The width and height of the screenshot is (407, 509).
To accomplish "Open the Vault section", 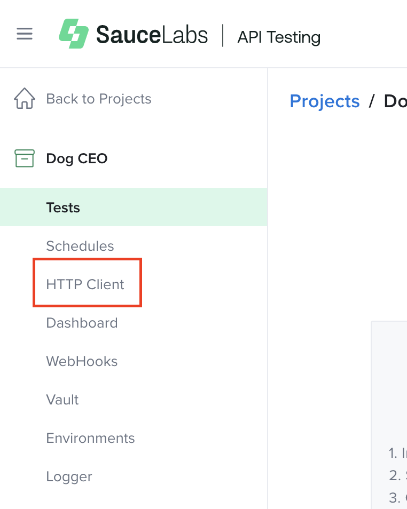I will click(62, 400).
